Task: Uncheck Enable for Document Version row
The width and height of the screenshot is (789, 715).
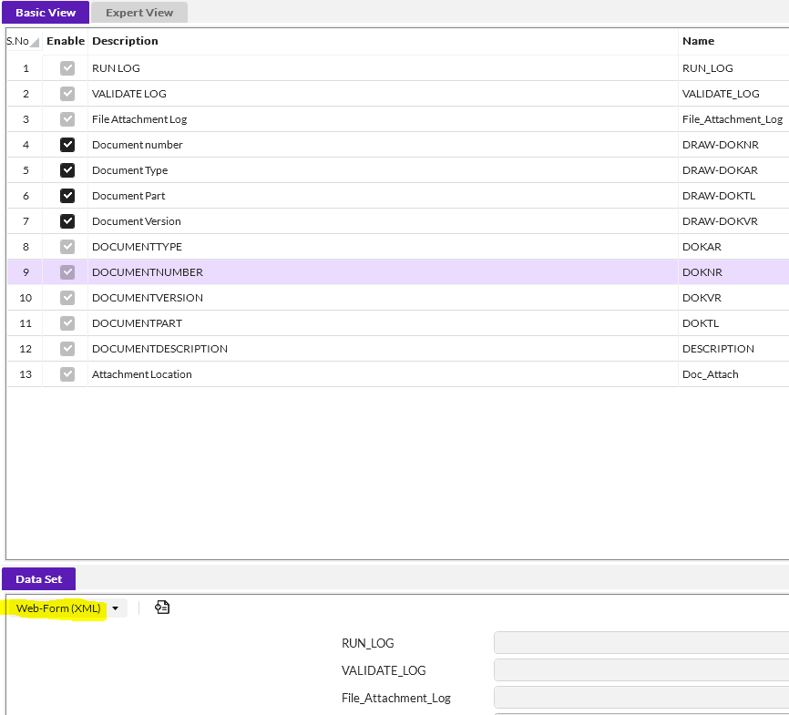Action: click(67, 221)
